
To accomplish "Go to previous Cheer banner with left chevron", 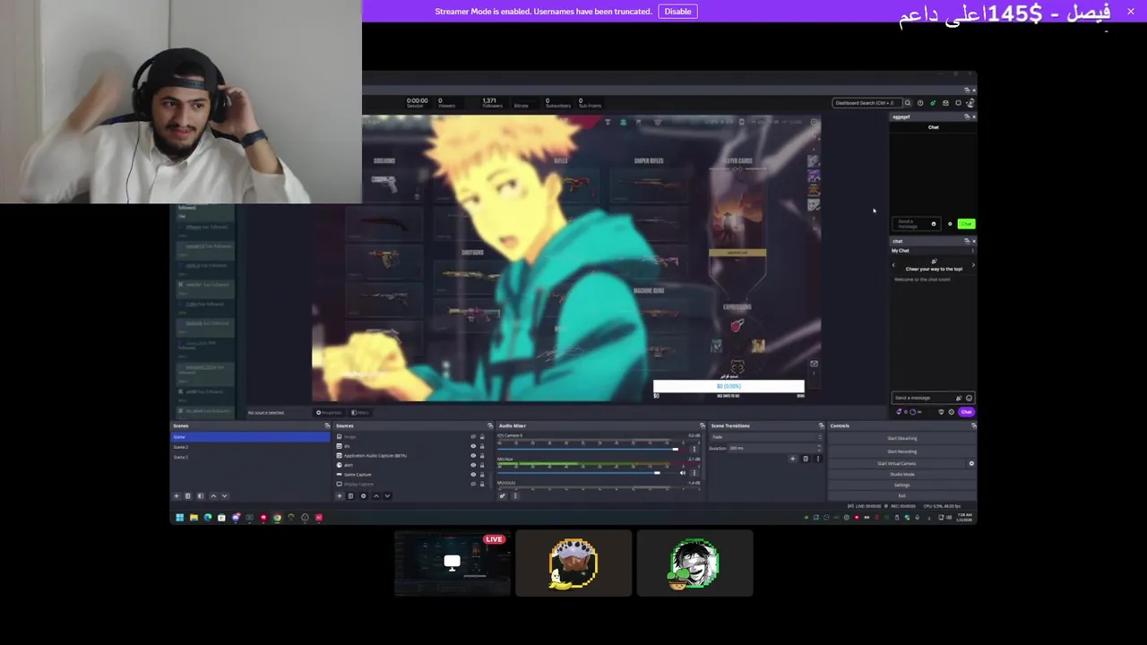I will 893,265.
